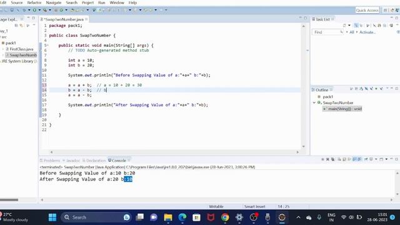Open console Display Selected Console dropdown

pyautogui.click(x=376, y=159)
